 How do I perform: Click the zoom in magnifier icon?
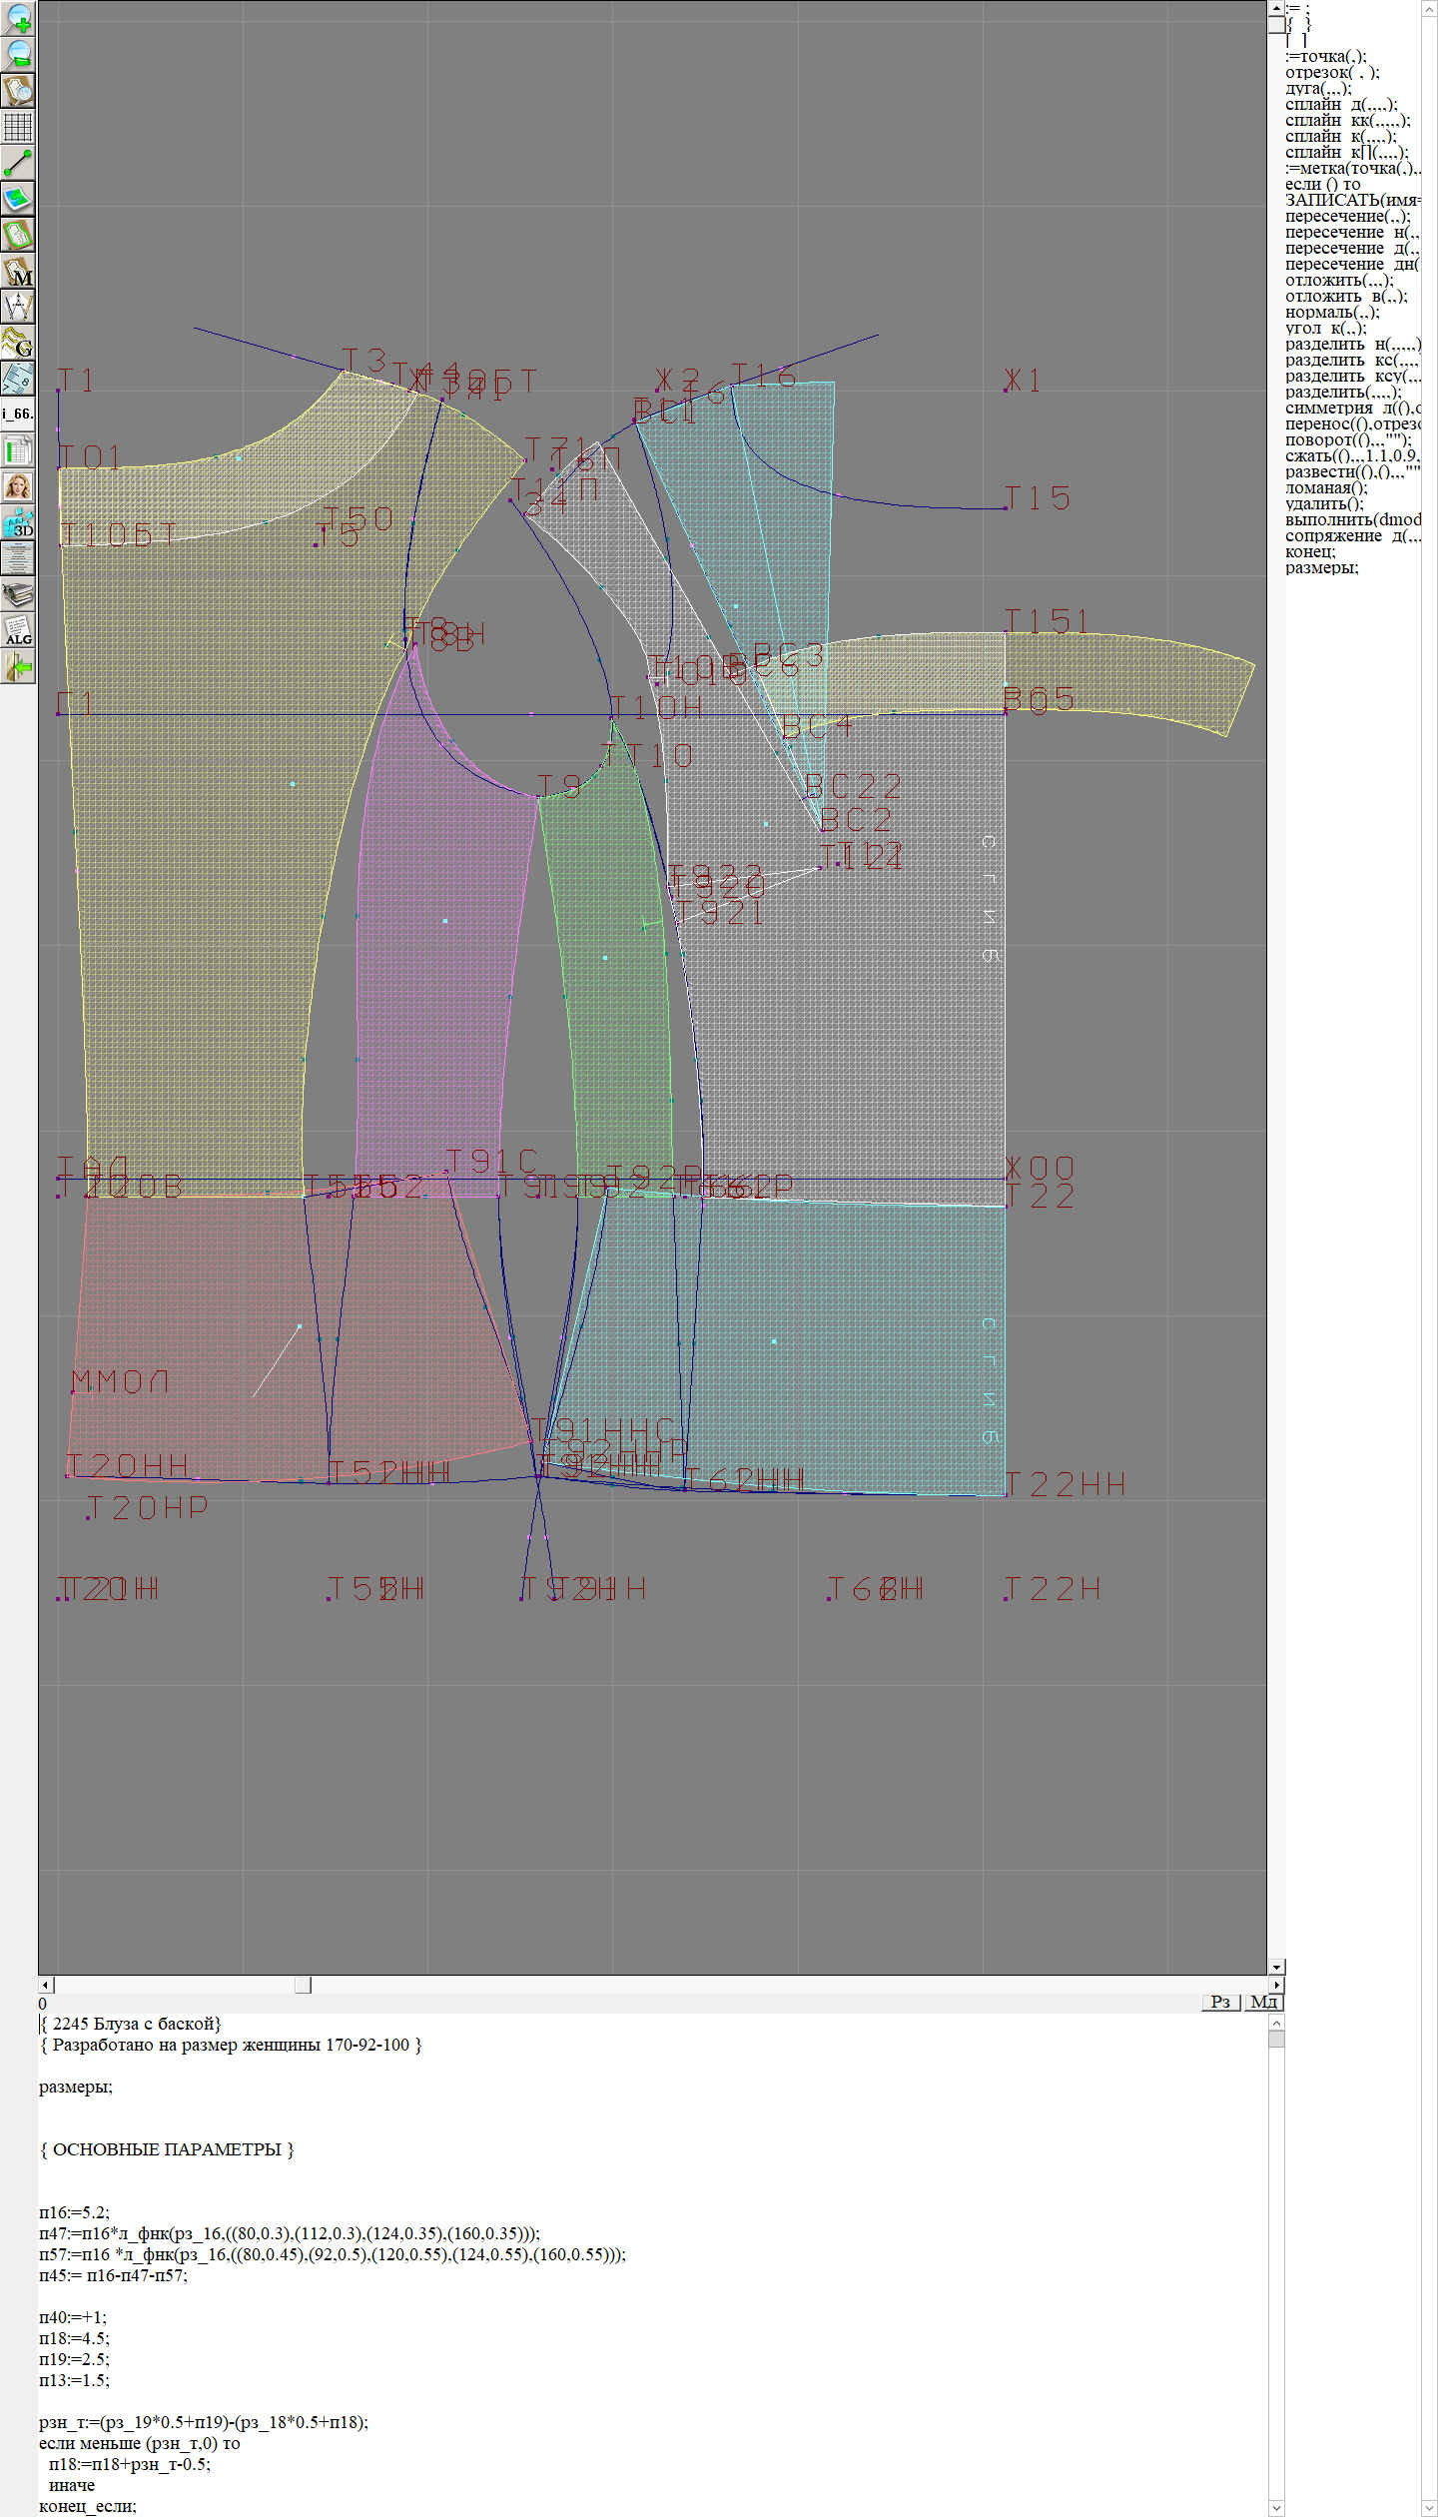[18, 17]
